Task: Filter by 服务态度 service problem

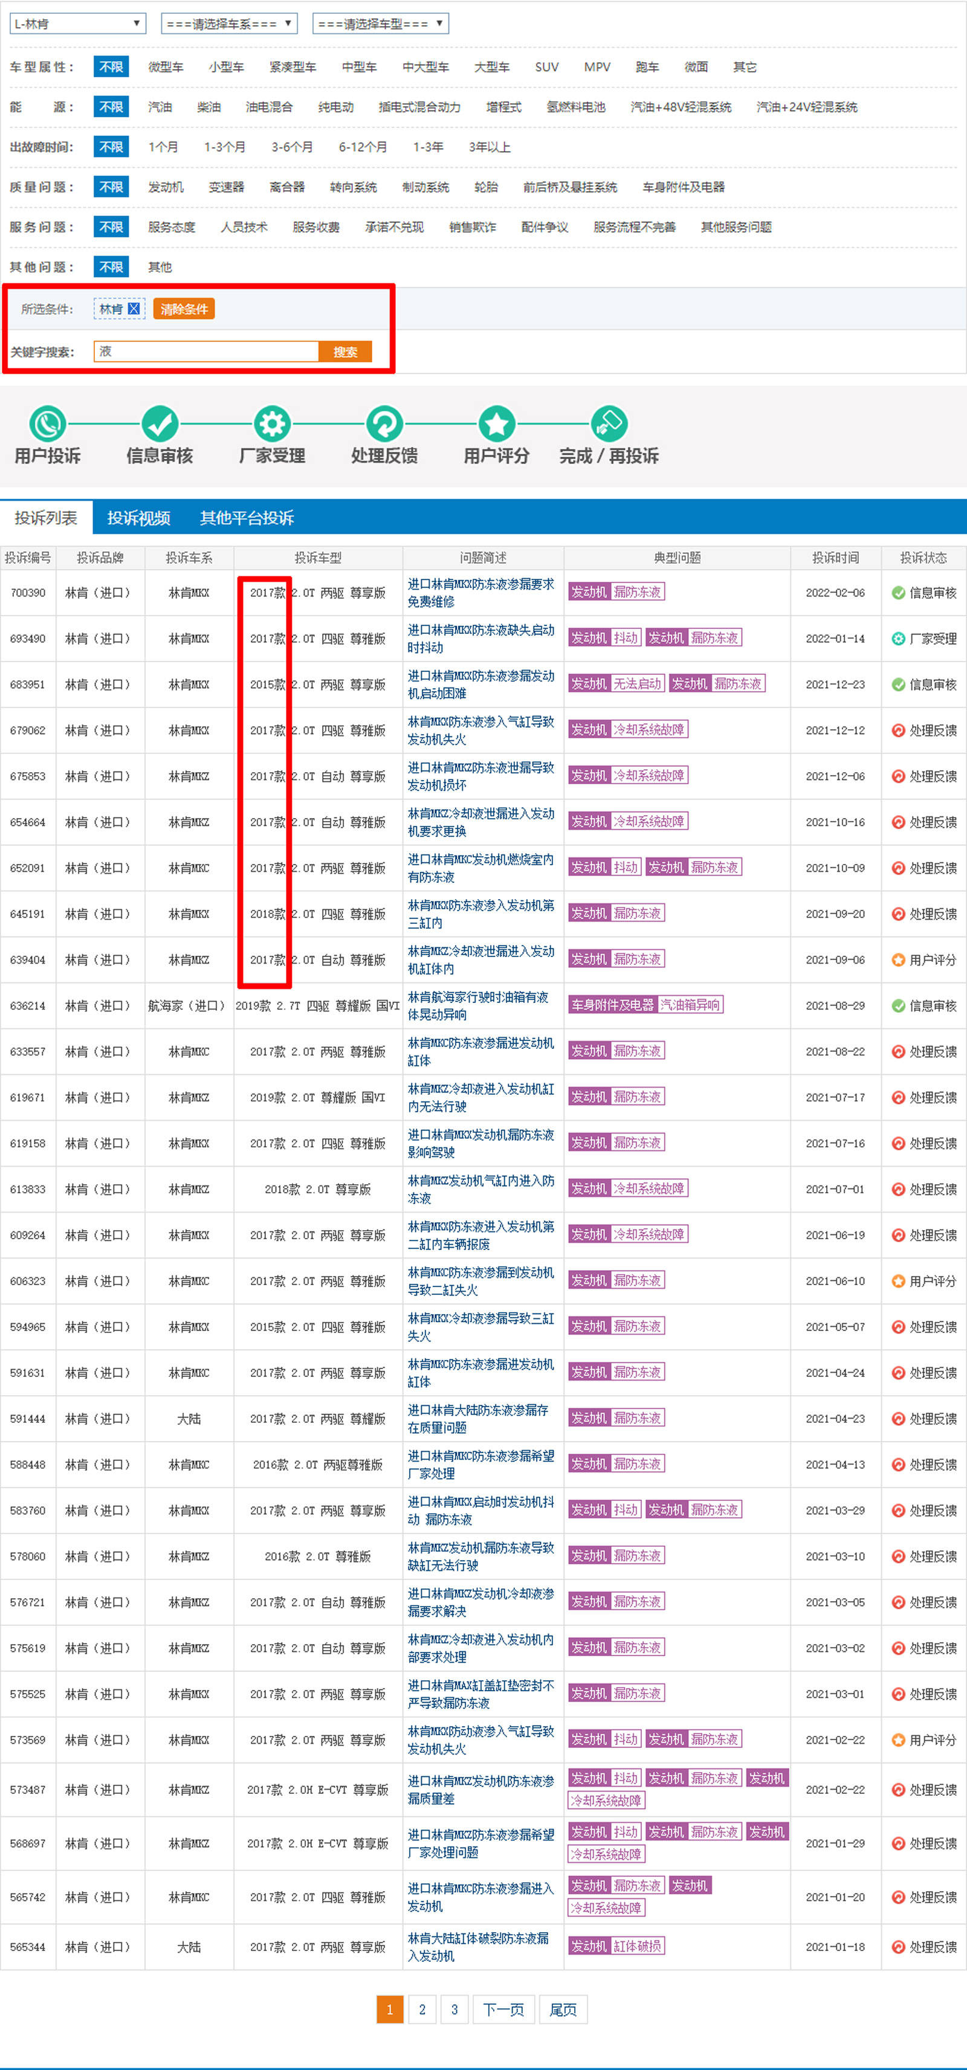Action: pyautogui.click(x=171, y=227)
